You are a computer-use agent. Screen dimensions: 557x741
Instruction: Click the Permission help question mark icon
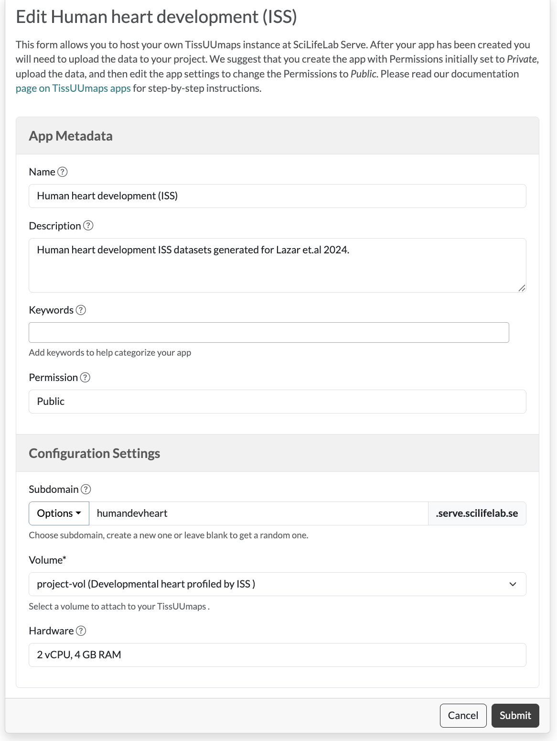85,378
